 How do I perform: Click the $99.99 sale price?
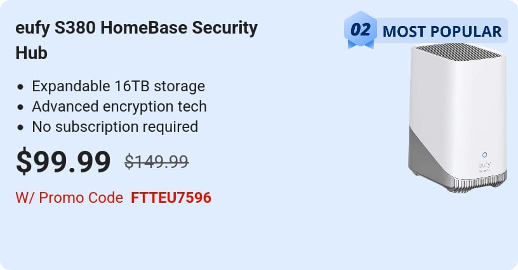coord(63,161)
